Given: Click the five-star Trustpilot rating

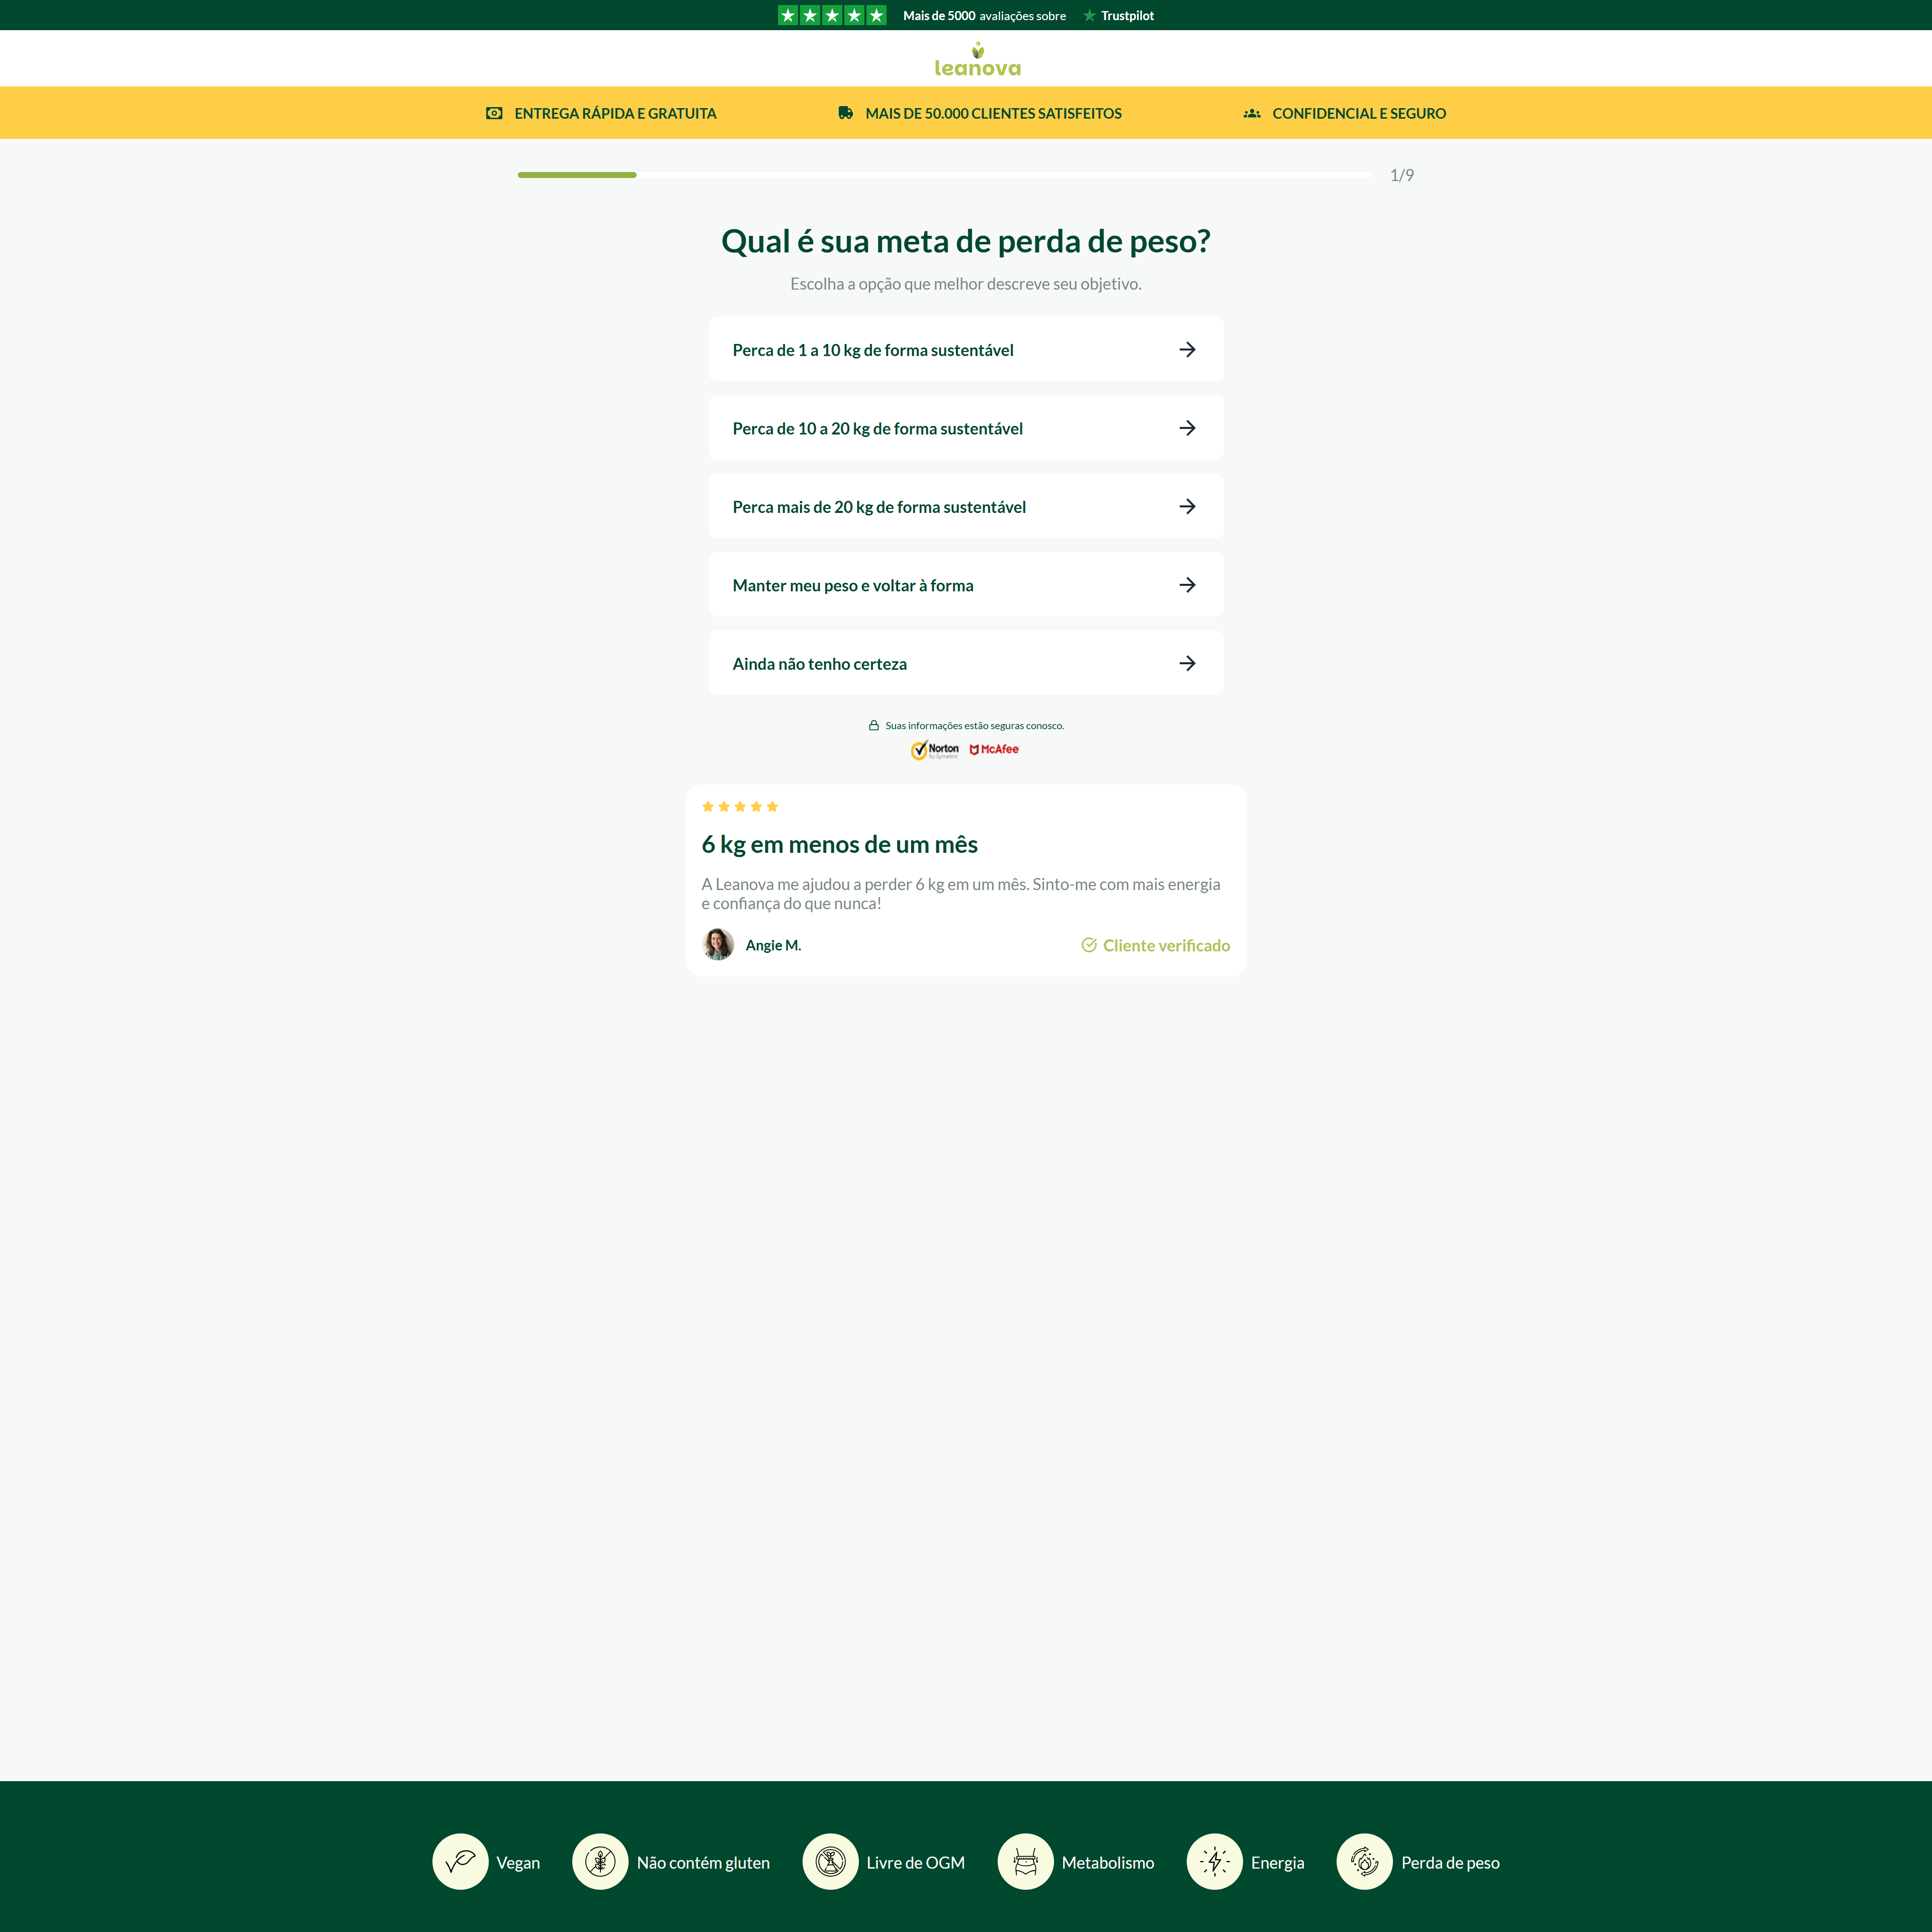Looking at the screenshot, I should point(831,15).
